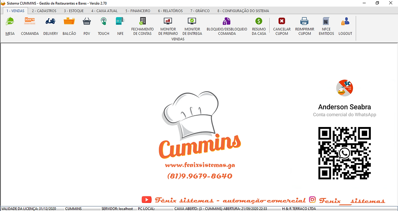Open 8 - CONFIGURAÇÃO DO SISTEMA tab
This screenshot has width=398, height=211.
point(243,11)
